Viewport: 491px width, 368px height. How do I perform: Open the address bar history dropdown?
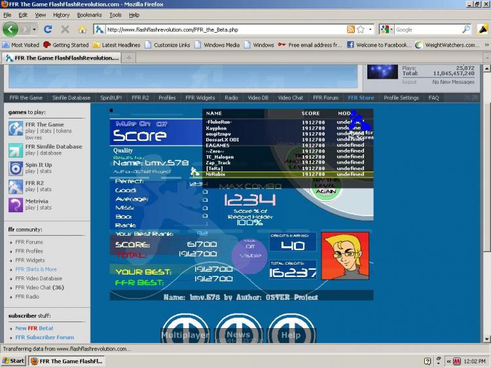(370, 29)
